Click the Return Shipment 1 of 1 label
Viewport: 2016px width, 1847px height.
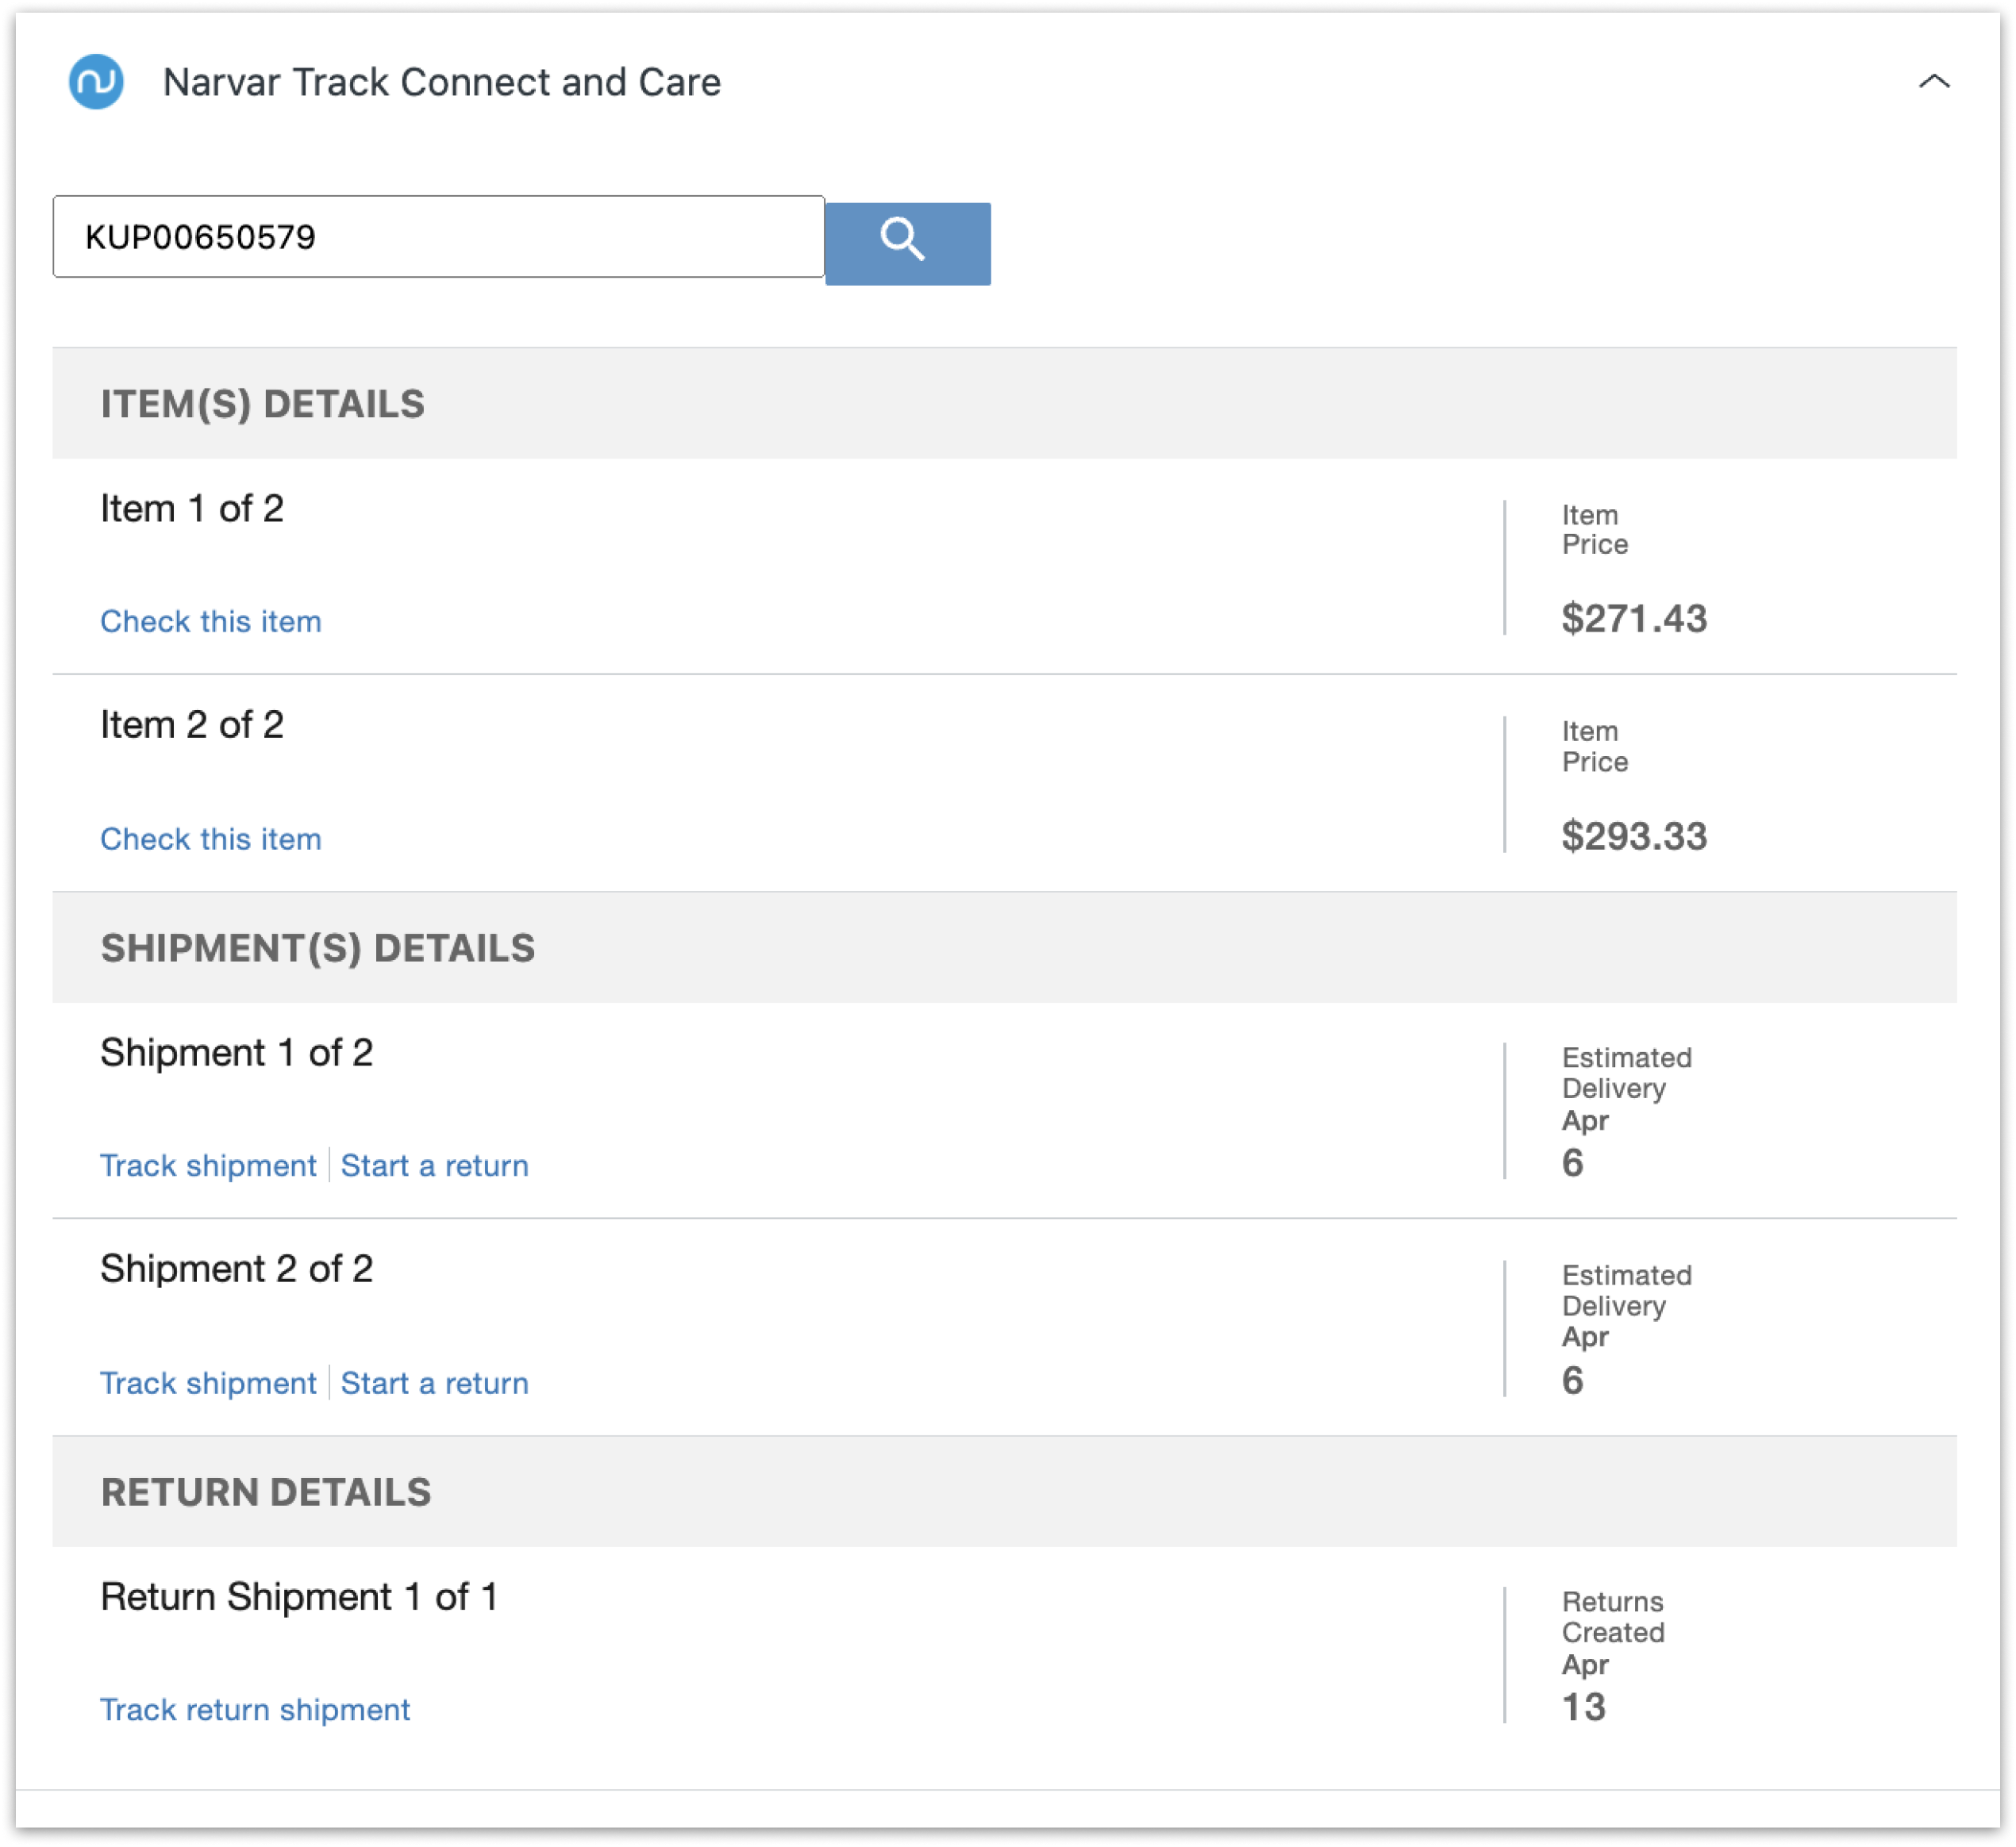click(x=300, y=1597)
